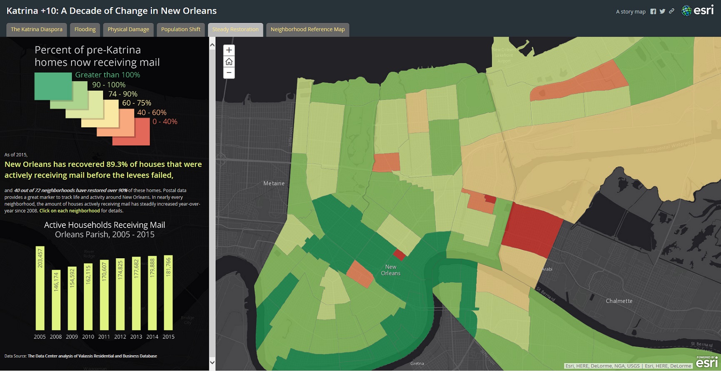Open the Esri logo in header
Image resolution: width=721 pixels, height=371 pixels.
698,11
